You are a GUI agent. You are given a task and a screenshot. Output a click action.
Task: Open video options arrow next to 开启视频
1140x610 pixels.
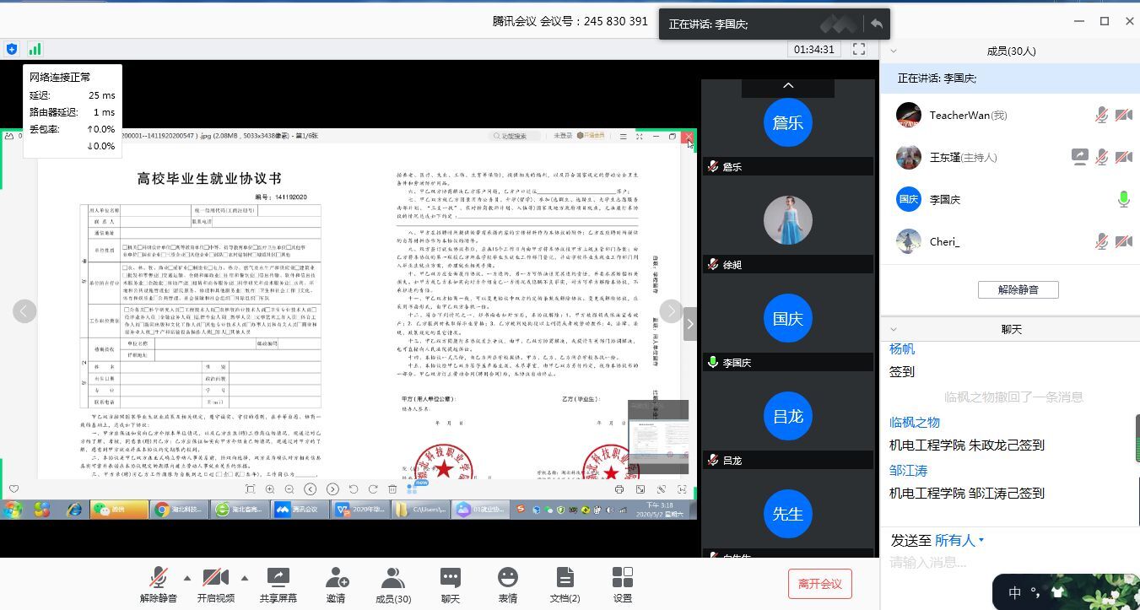click(244, 578)
